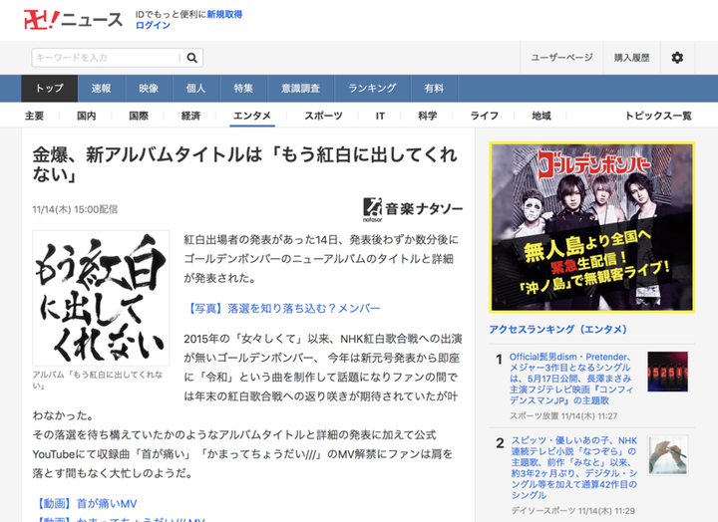The height and width of the screenshot is (522, 718).
Task: Click the news site logo
Action: (x=73, y=20)
